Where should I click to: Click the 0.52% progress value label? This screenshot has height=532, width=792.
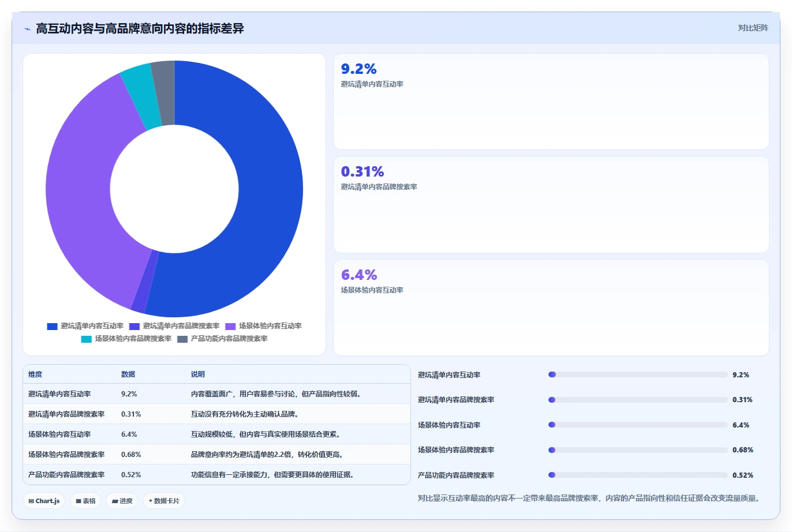pos(743,475)
